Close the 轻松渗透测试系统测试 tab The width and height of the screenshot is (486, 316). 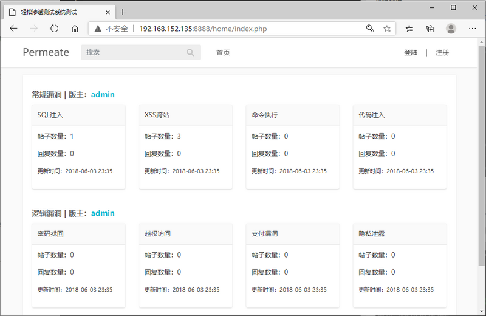[108, 12]
